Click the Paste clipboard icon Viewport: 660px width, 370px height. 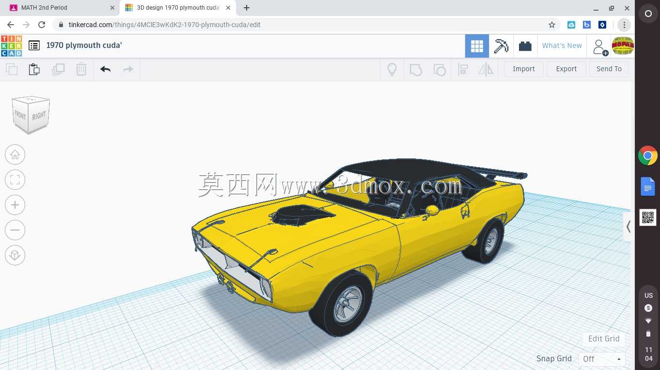pos(34,69)
